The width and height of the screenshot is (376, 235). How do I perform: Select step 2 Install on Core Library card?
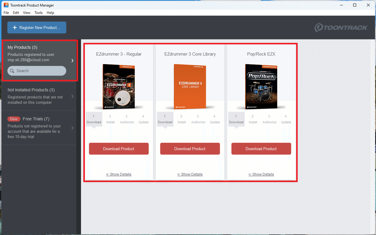pyautogui.click(x=182, y=119)
